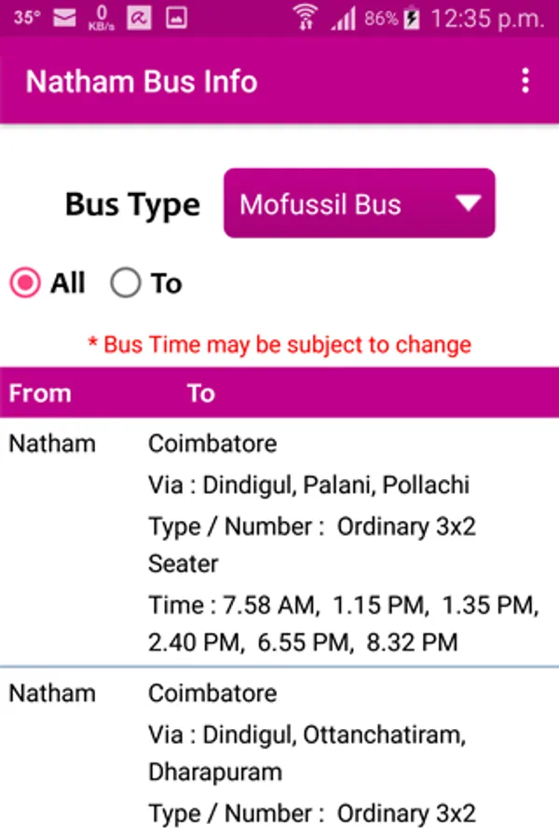Tap the Wi-Fi status icon
Screen dimensions: 559x839
coord(305,18)
